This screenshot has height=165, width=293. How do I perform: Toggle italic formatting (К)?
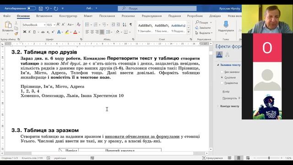click(x=29, y=32)
